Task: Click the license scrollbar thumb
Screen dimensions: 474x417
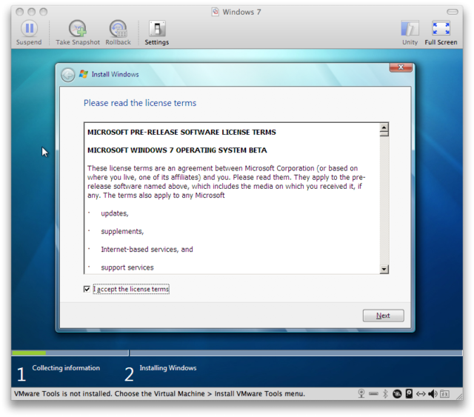Action: click(x=384, y=134)
